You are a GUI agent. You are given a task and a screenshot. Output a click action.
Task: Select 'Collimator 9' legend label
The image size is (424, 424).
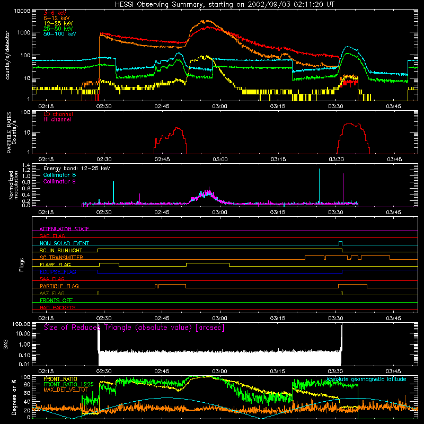(x=59, y=181)
